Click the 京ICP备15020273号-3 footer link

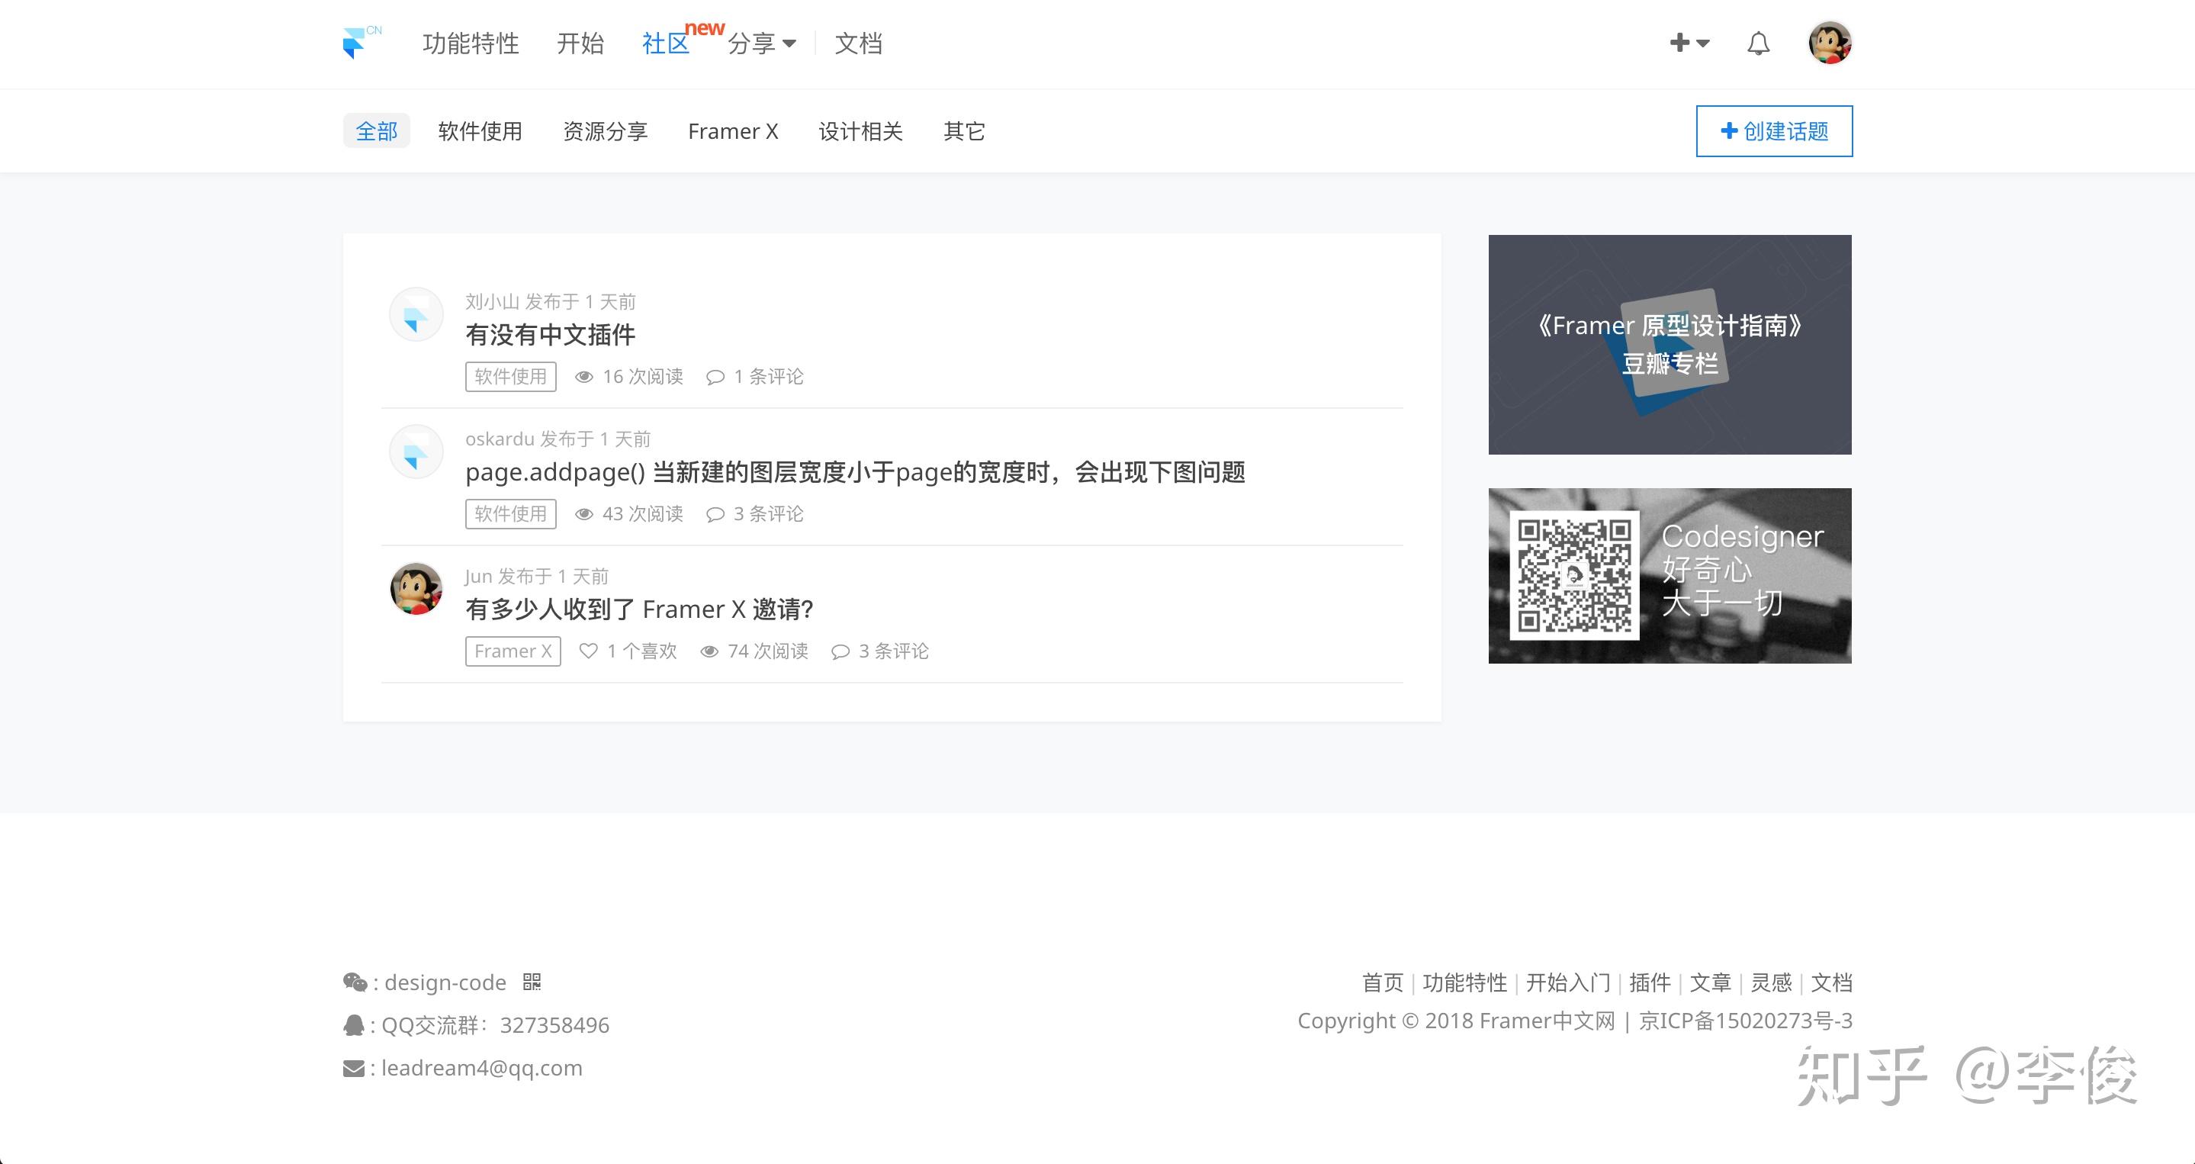[1745, 1020]
